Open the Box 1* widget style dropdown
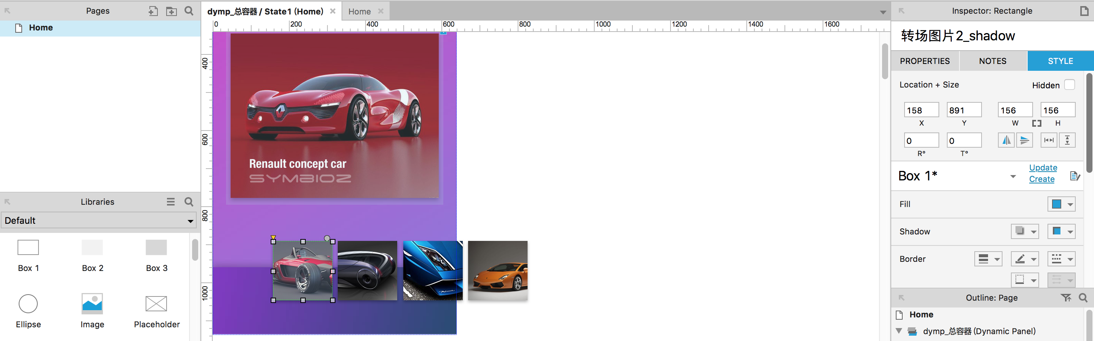 click(x=1013, y=177)
